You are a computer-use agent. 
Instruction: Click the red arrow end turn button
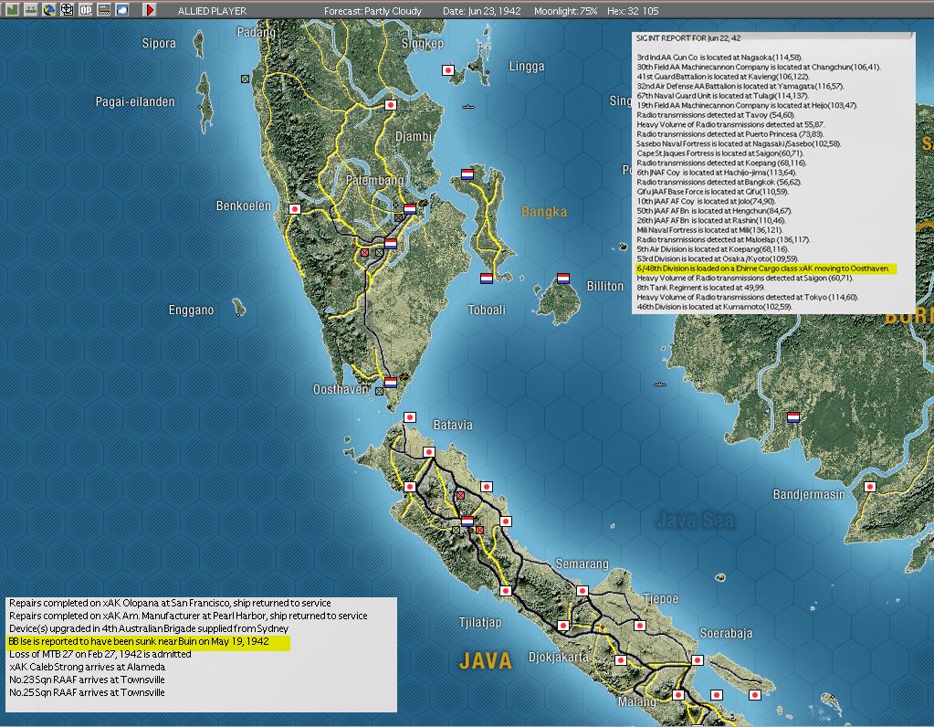(150, 10)
